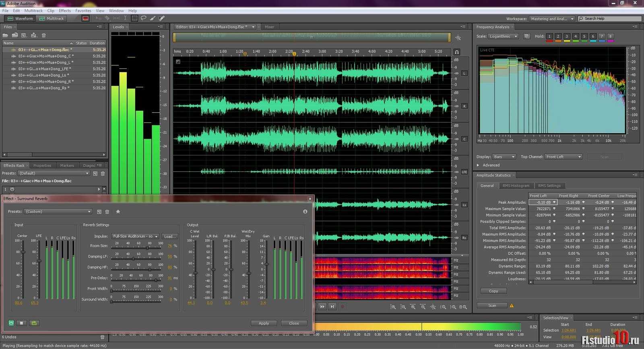Click the record button in transport
The image size is (644, 349).
(343, 306)
